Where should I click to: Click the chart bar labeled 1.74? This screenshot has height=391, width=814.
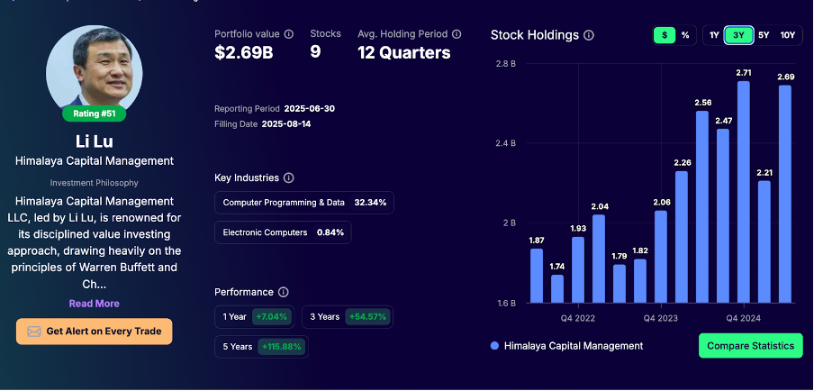coord(557,289)
